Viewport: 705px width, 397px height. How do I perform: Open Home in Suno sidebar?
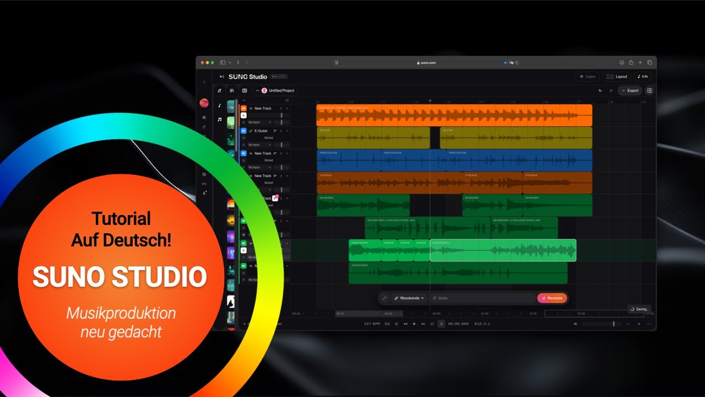pyautogui.click(x=204, y=117)
